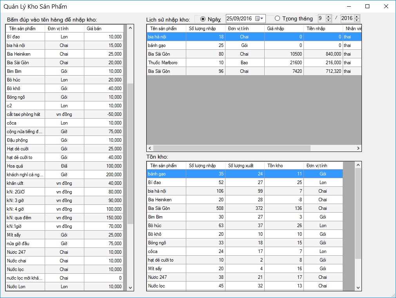
Task: Click the down arrow of the Tồn kho scrollbar
Action: [x=358, y=287]
